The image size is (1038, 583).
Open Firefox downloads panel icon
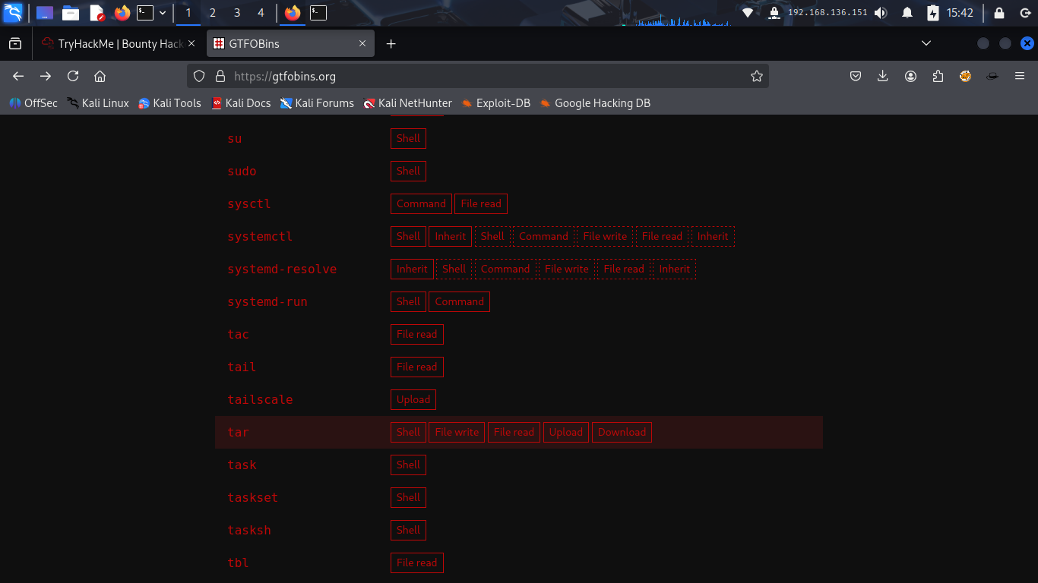882,76
